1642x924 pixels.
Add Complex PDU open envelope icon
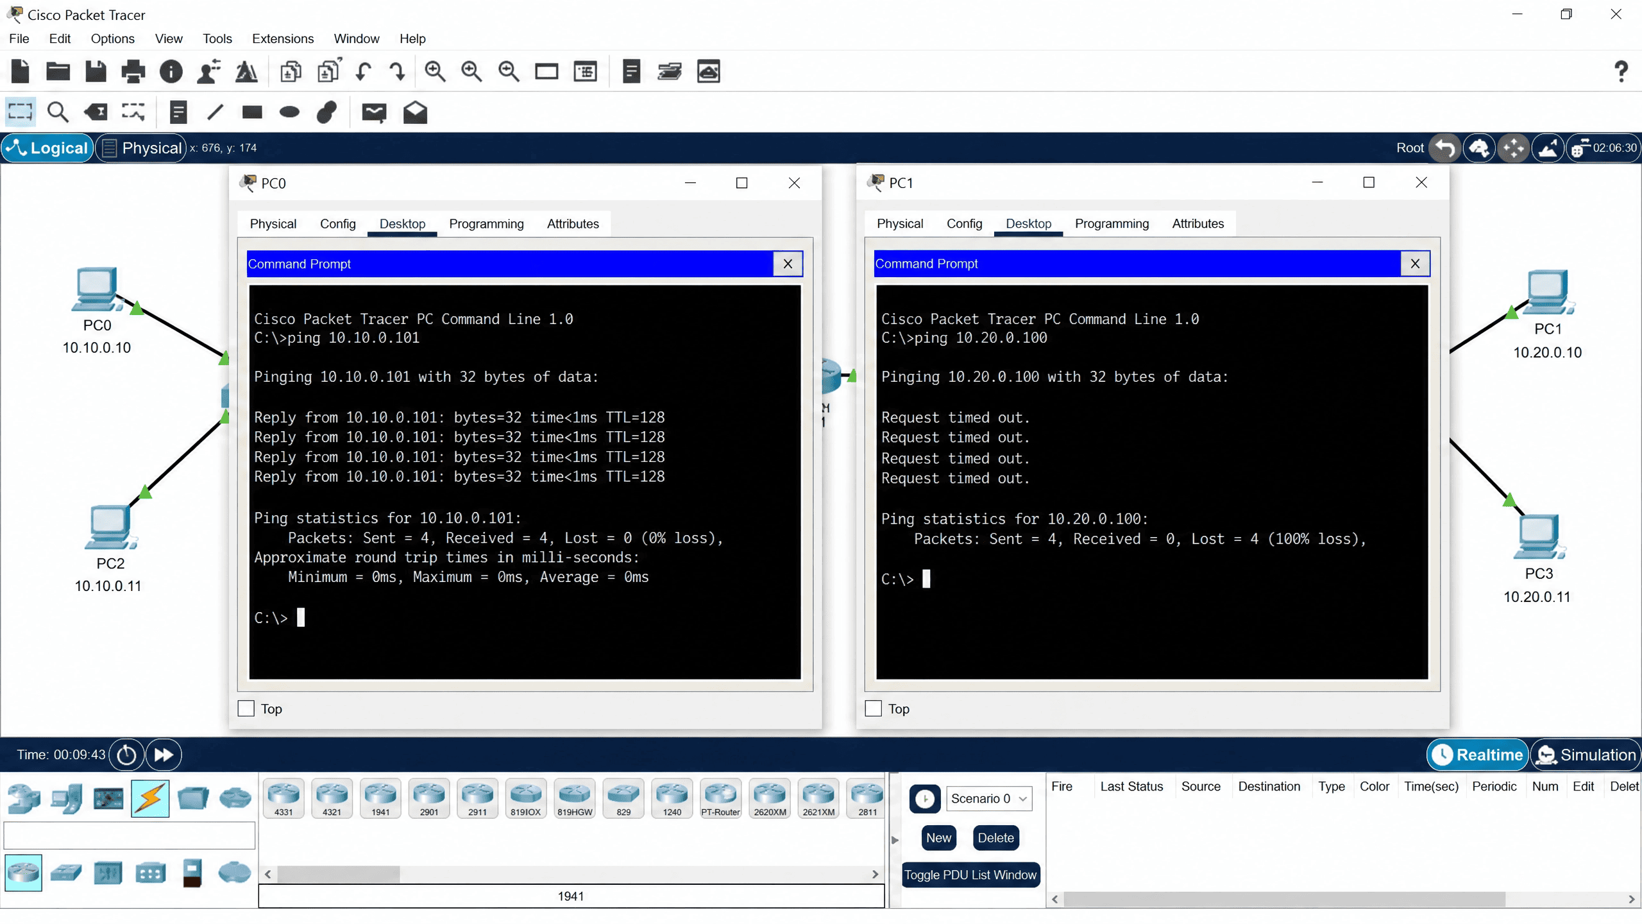point(415,112)
